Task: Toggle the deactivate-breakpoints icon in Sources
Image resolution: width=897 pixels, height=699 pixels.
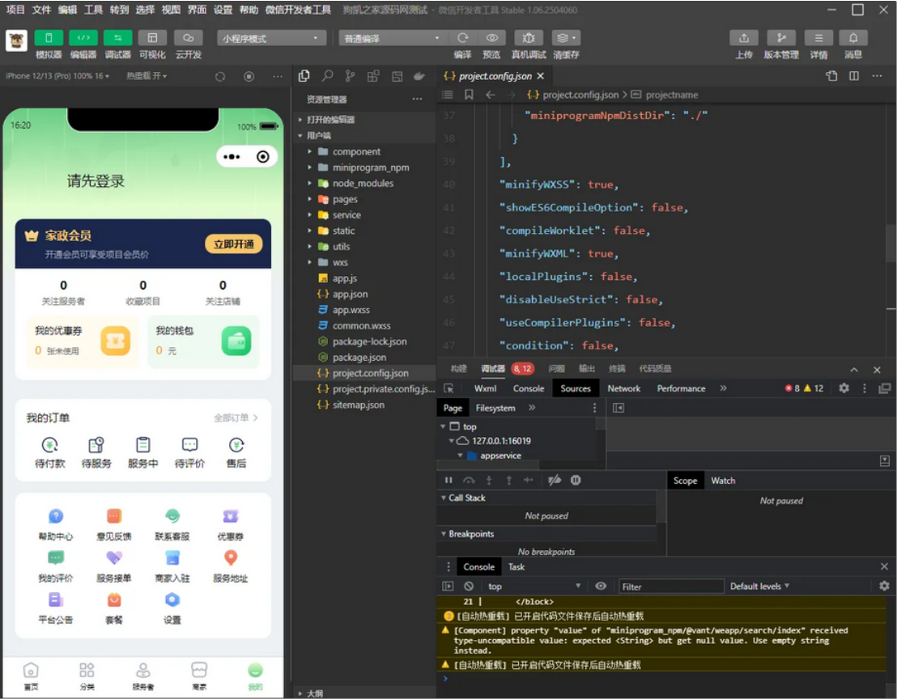Action: [x=556, y=481]
